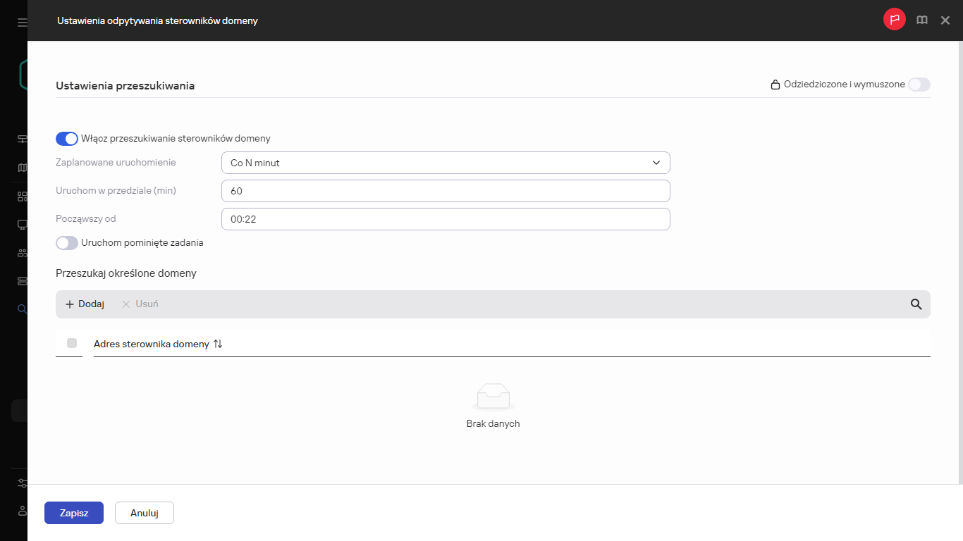Toggle Odziedziczone i wymuszone switch
The width and height of the screenshot is (963, 541).
919,85
